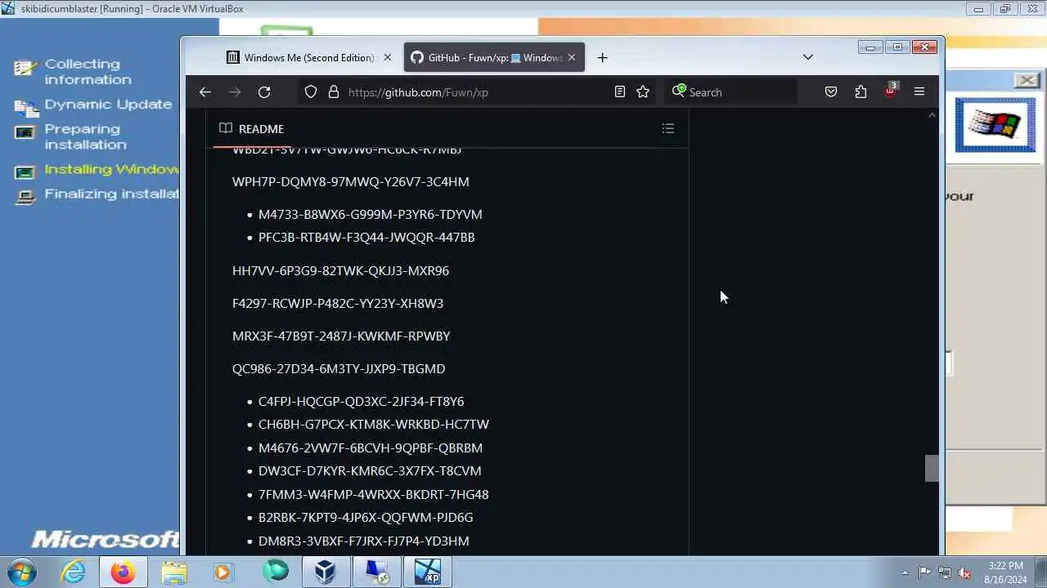Open VirtualBox Manager taskbar icon
Viewport: 1047px width, 588px height.
click(326, 572)
